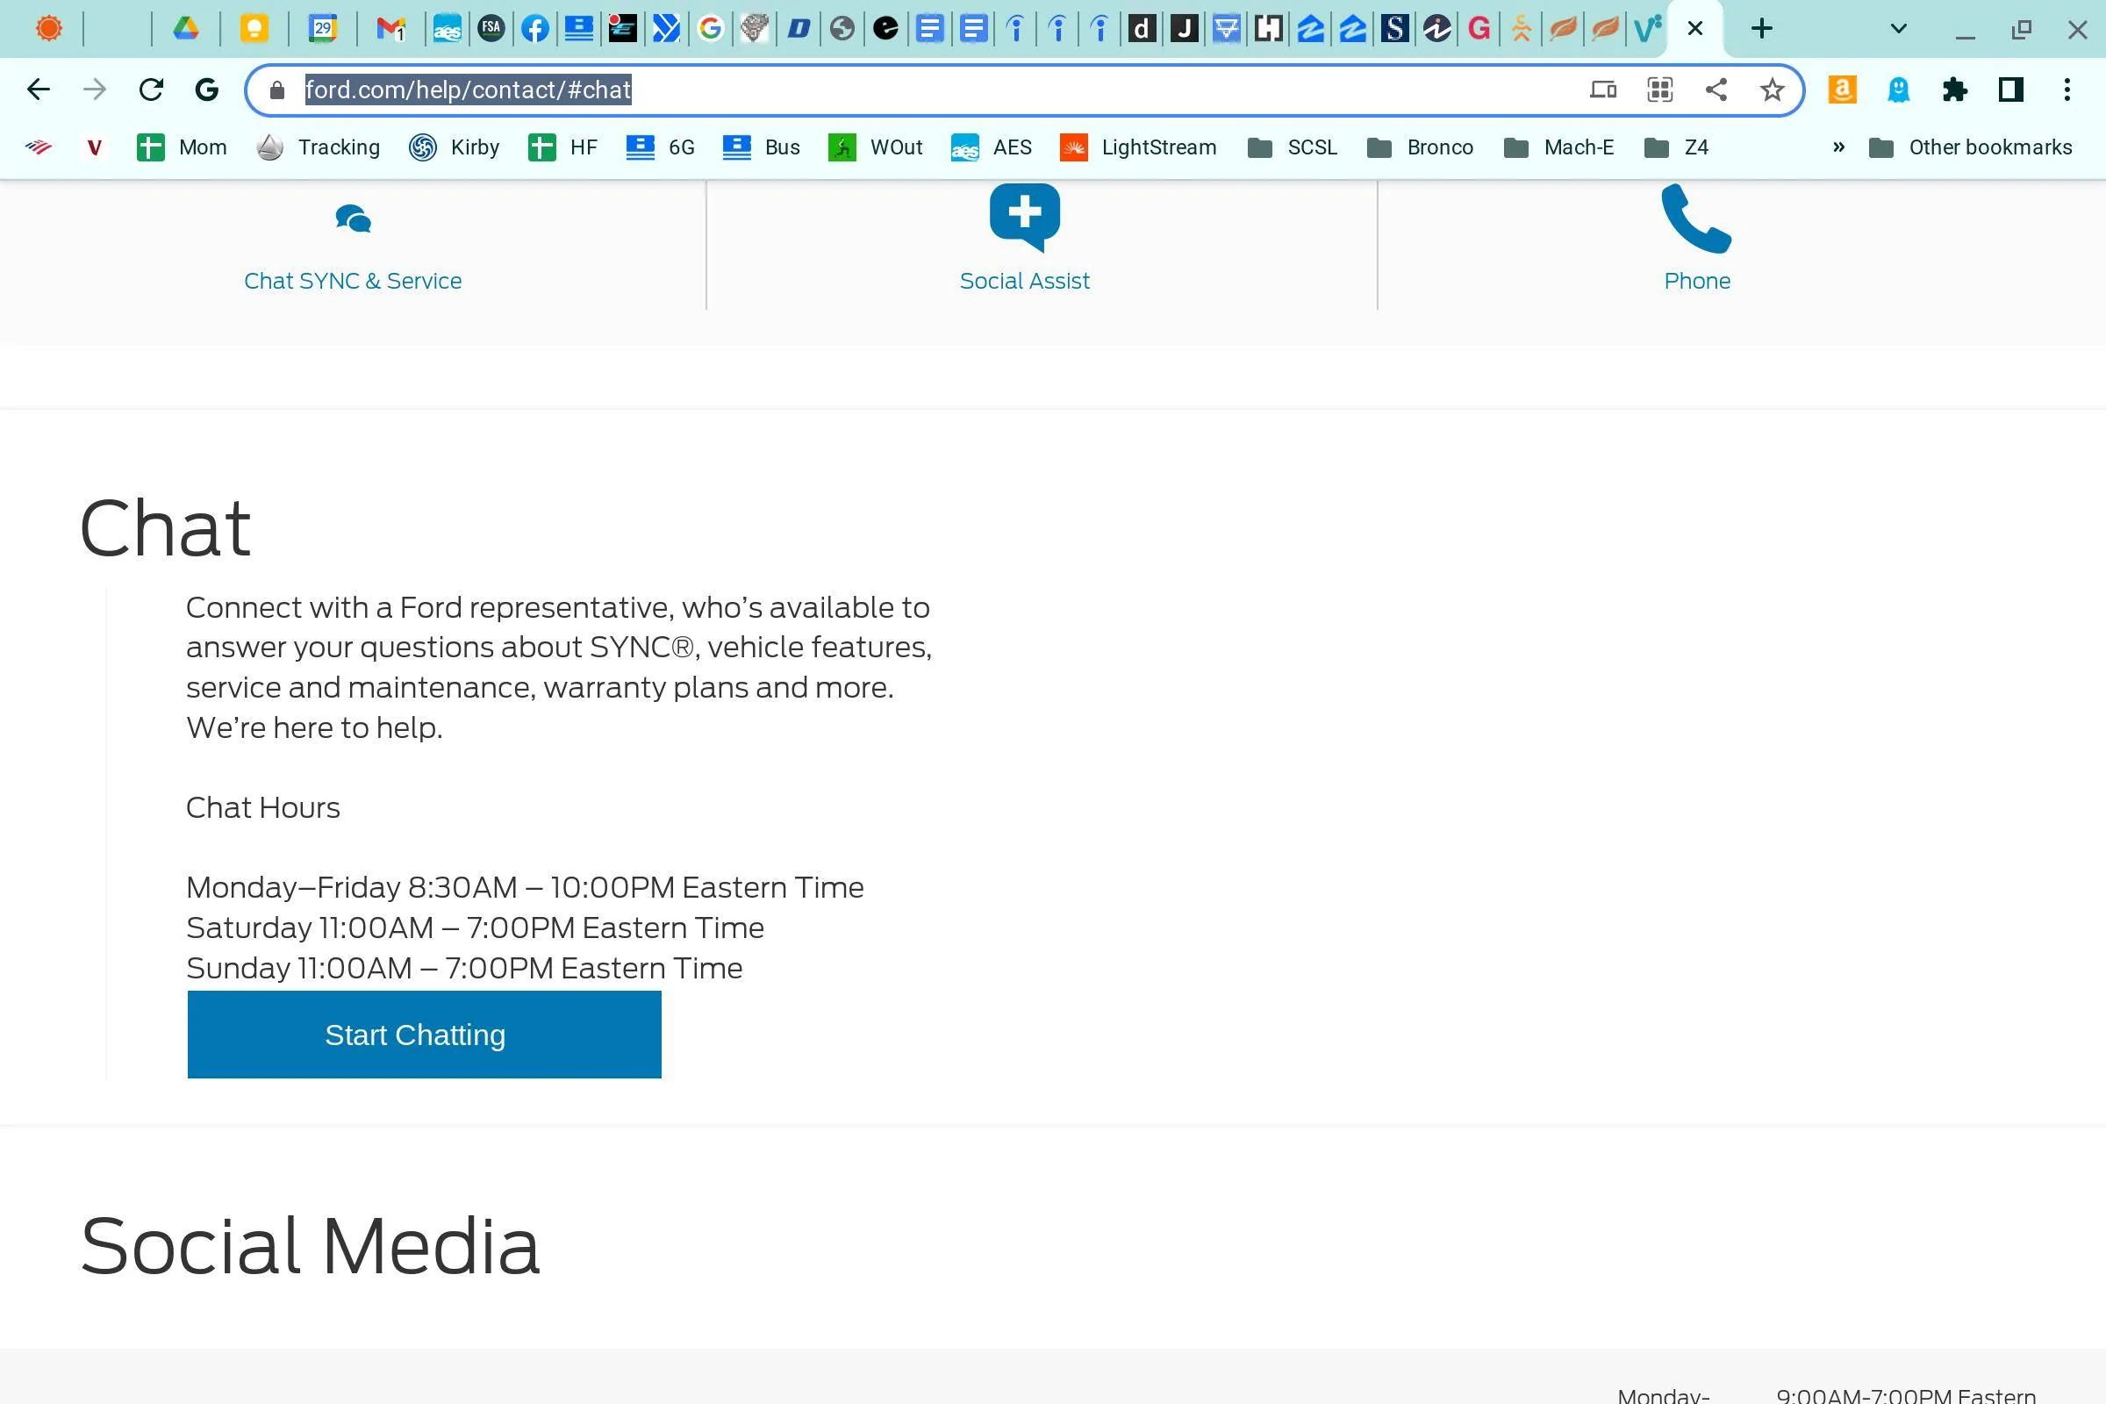This screenshot has width=2106, height=1404.
Task: Open the Tracking bookmark
Action: [318, 147]
